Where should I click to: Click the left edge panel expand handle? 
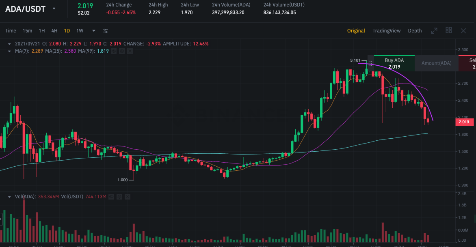1,220
